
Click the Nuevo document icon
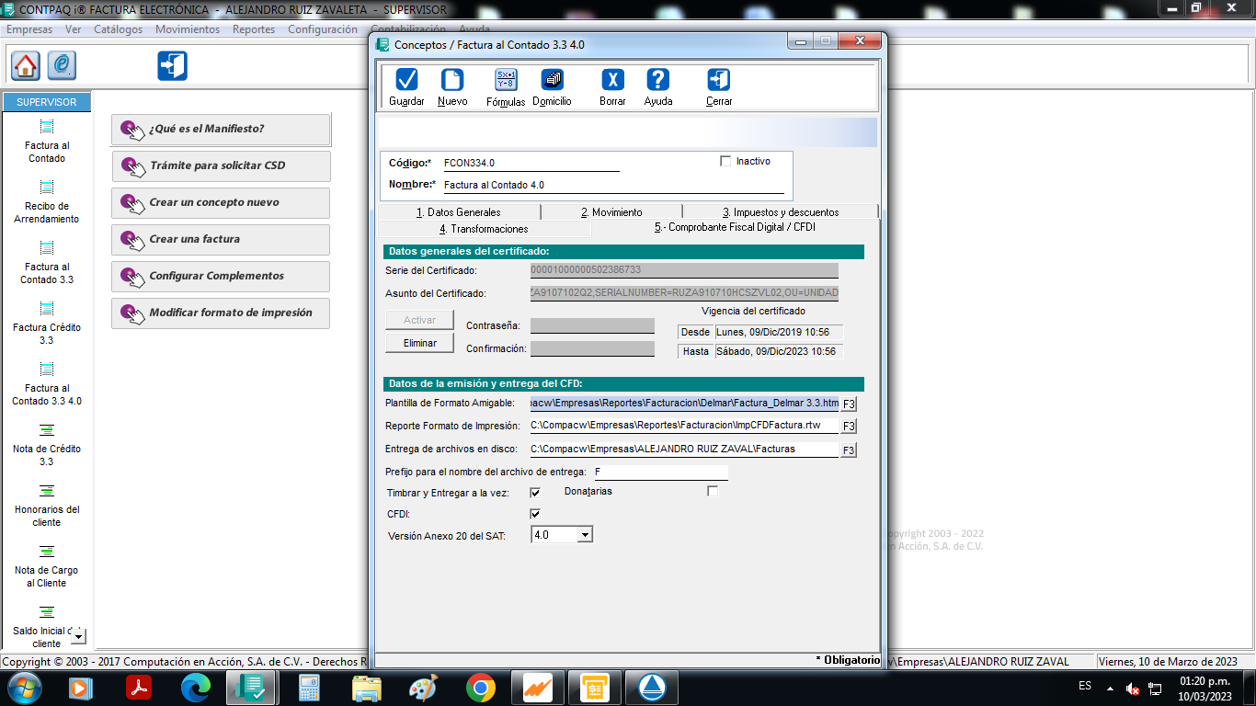click(452, 80)
